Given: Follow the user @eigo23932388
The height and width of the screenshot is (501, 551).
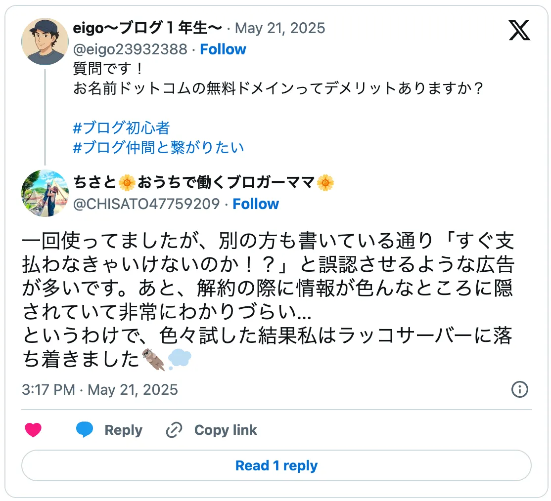Looking at the screenshot, I should point(223,49).
